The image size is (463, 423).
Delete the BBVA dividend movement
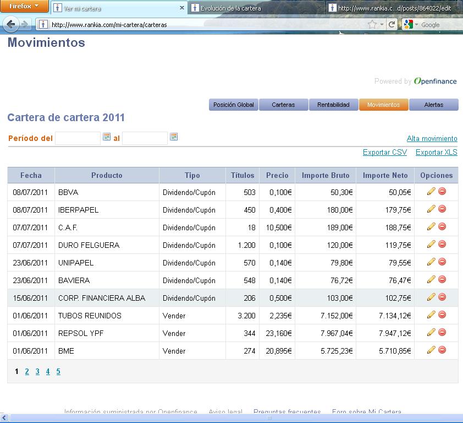click(442, 191)
